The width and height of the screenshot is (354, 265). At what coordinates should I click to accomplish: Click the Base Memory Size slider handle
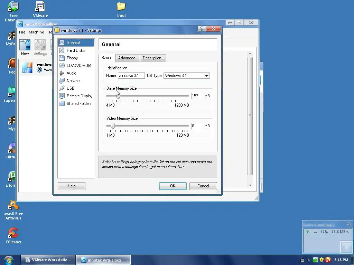(x=118, y=96)
